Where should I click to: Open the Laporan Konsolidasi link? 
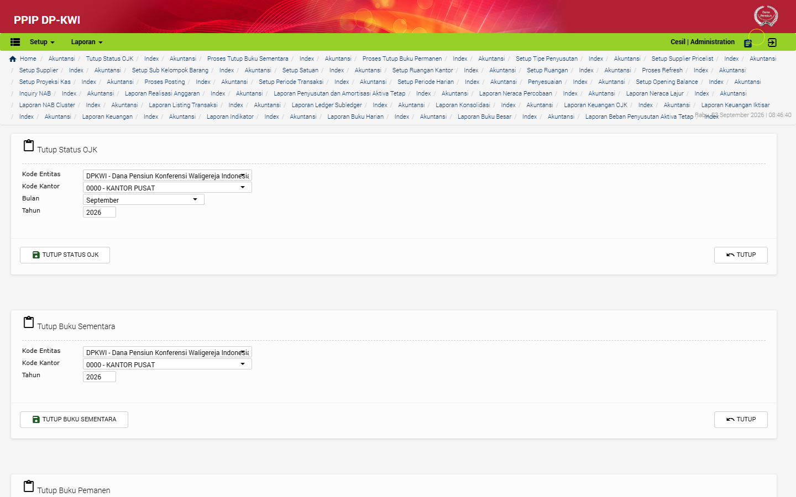[x=463, y=105]
